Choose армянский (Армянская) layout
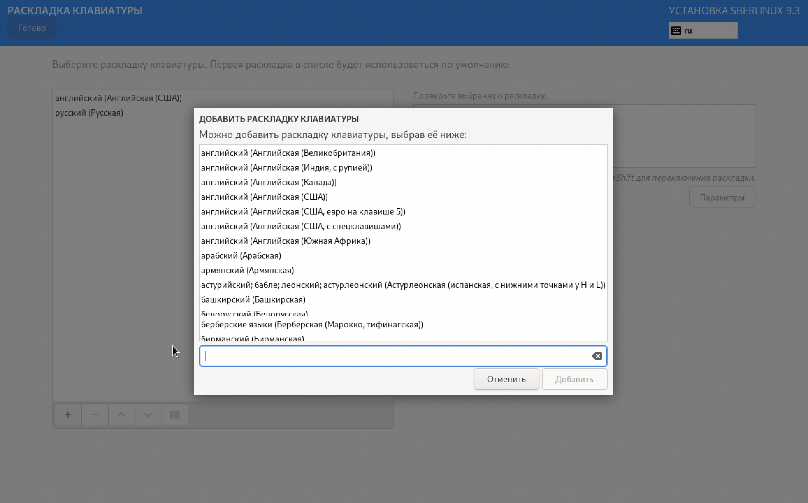The height and width of the screenshot is (503, 808). point(247,270)
